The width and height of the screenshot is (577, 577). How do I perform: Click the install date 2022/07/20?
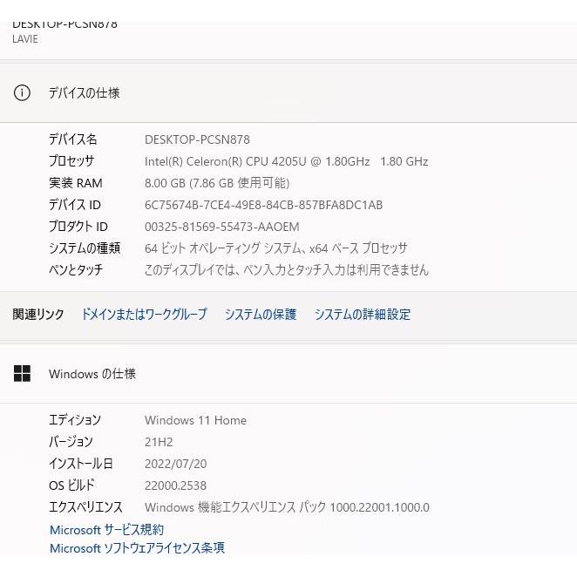[175, 464]
